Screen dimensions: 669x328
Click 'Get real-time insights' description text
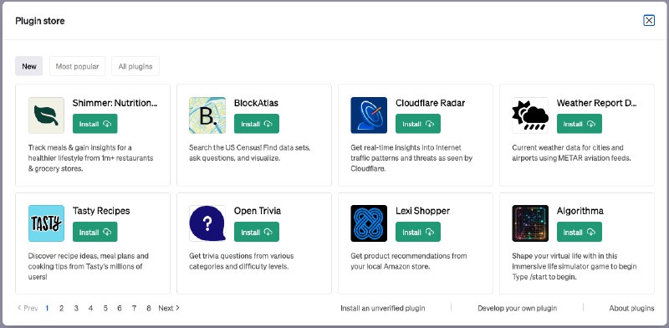[x=411, y=158]
